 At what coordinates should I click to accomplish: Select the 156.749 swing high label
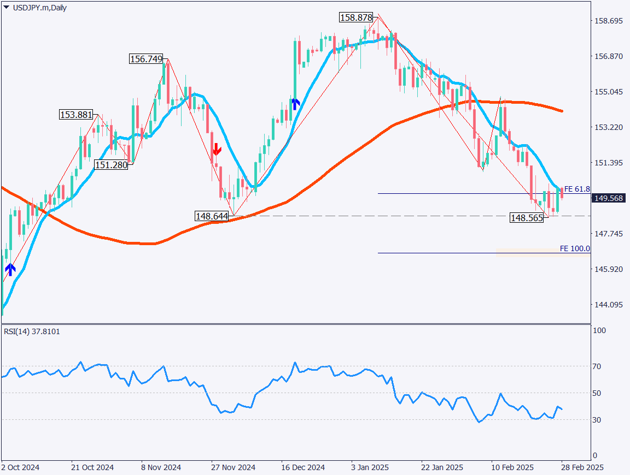pyautogui.click(x=146, y=57)
